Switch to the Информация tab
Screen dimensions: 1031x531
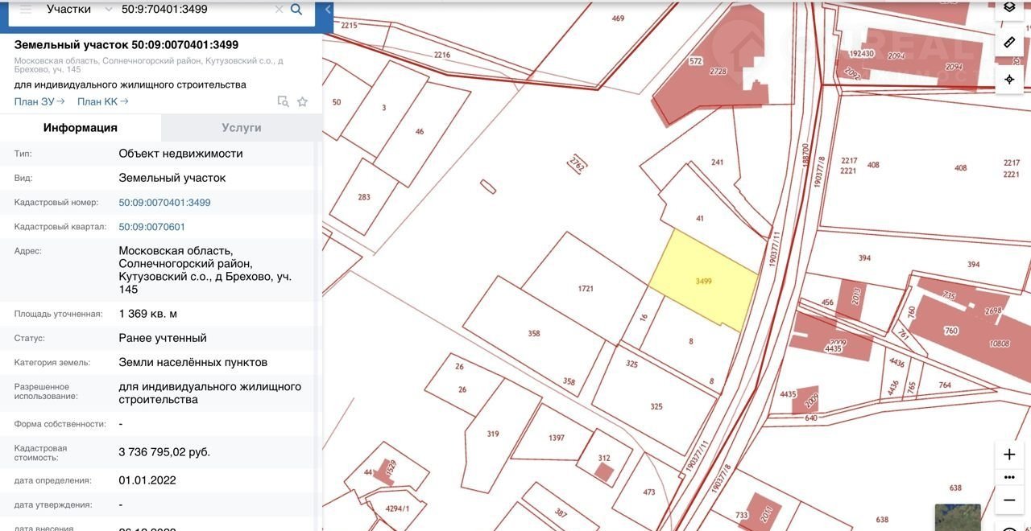click(x=81, y=128)
